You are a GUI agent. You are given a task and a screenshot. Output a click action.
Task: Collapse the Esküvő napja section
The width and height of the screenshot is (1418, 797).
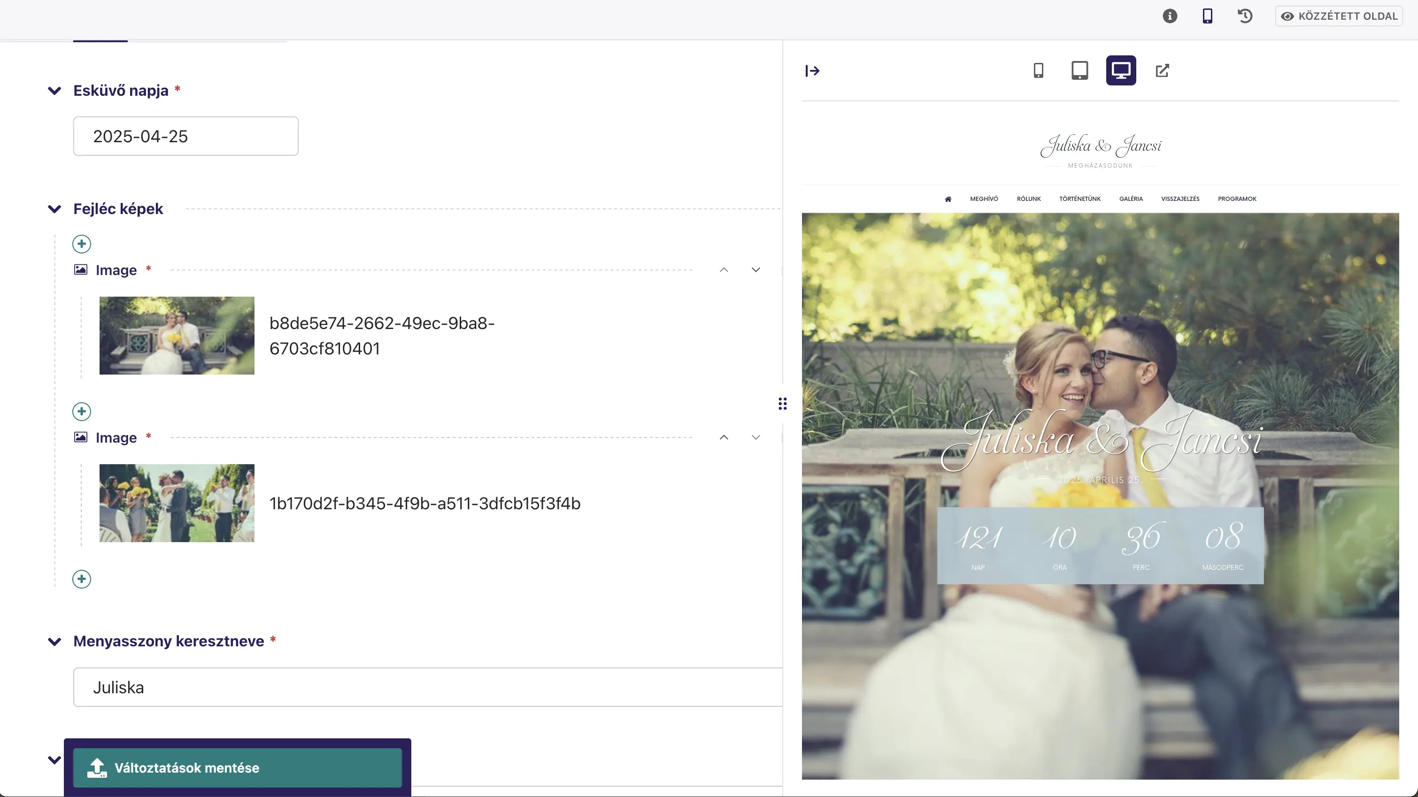click(x=54, y=91)
